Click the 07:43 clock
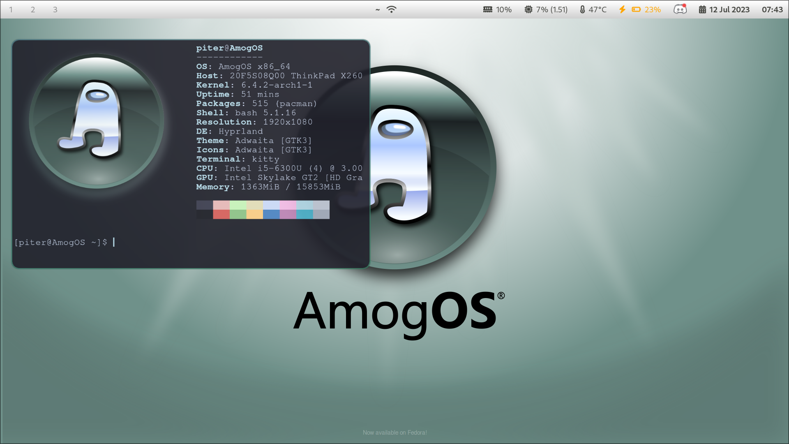 pyautogui.click(x=772, y=9)
